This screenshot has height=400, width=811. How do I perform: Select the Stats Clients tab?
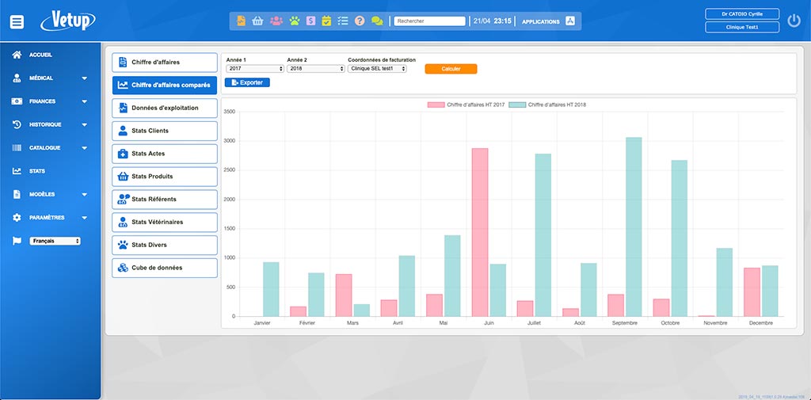point(165,131)
